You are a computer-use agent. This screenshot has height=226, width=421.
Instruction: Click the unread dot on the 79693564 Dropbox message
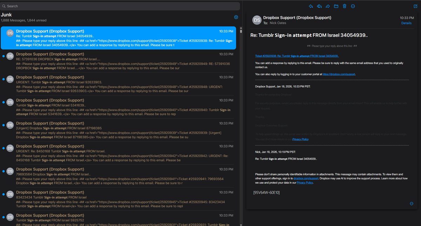coord(4,171)
